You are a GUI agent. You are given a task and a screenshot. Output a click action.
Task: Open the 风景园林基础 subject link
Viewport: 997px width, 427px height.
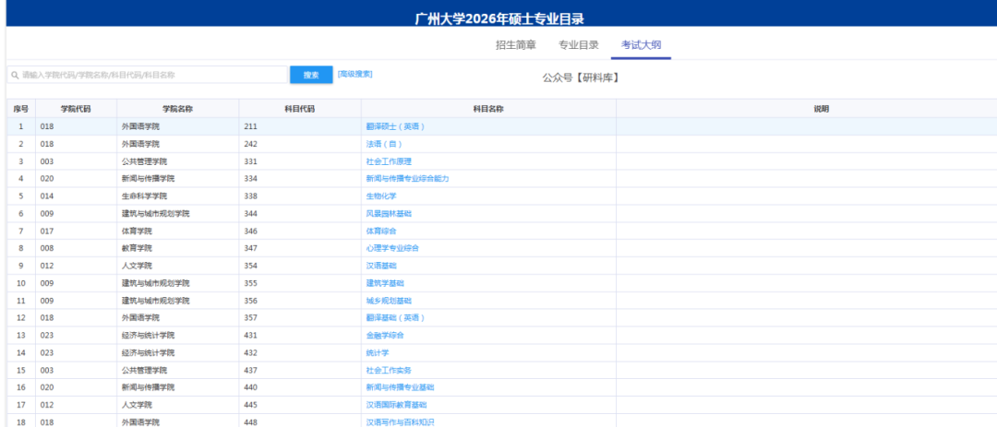coord(389,214)
